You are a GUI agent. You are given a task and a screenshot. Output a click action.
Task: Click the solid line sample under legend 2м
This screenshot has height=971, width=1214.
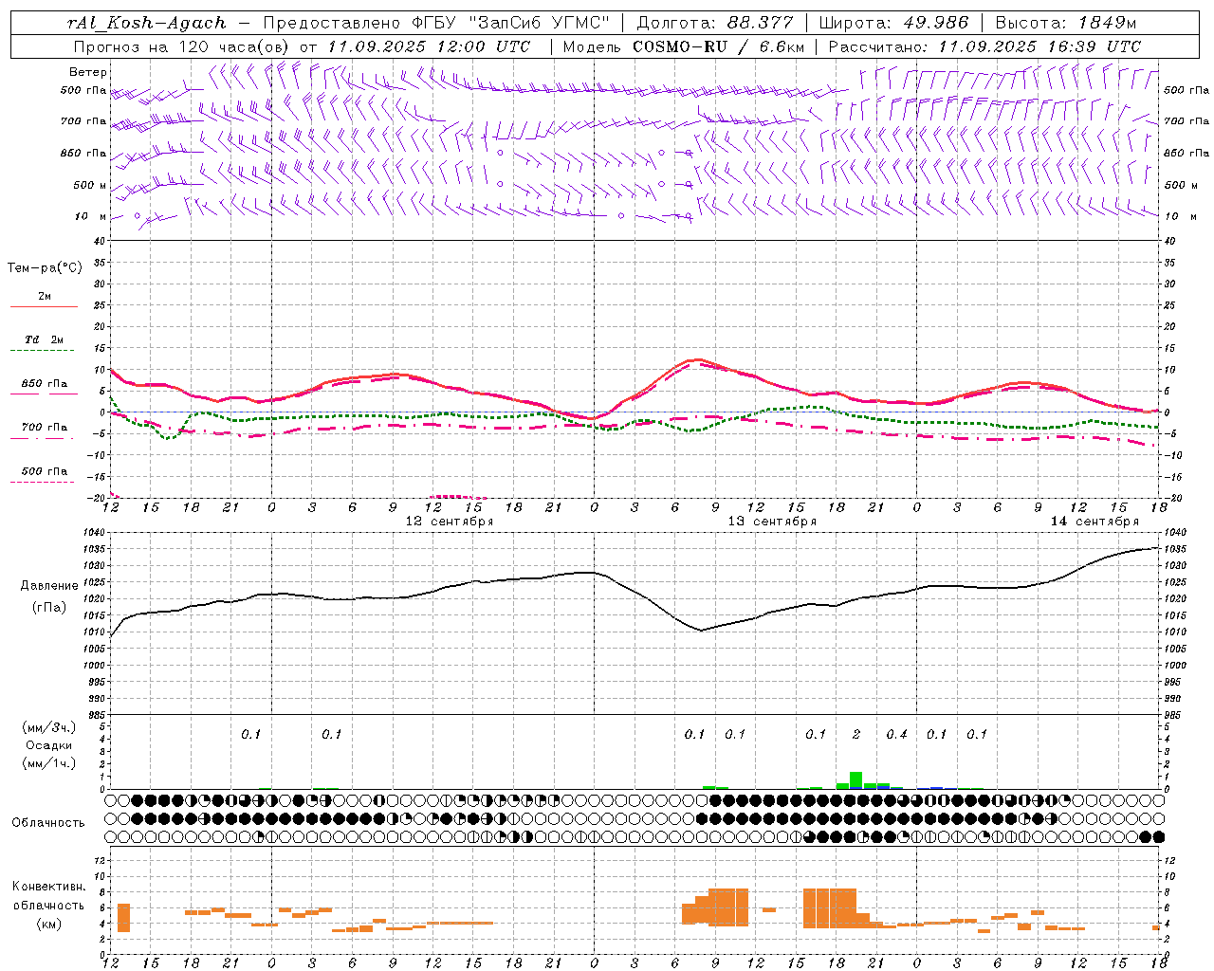click(x=44, y=307)
